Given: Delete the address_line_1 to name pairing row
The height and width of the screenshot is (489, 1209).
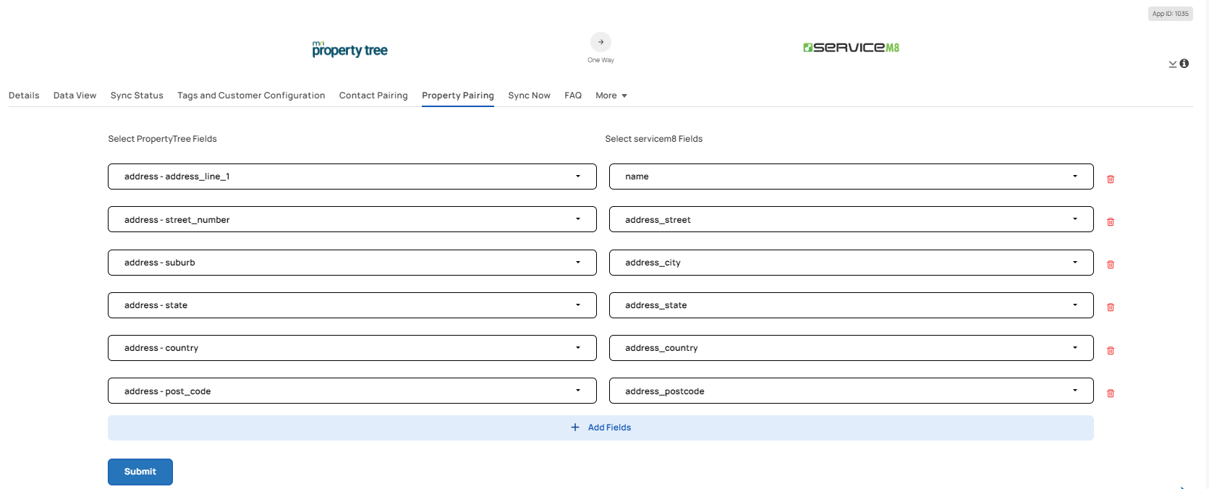Looking at the screenshot, I should pyautogui.click(x=1111, y=179).
